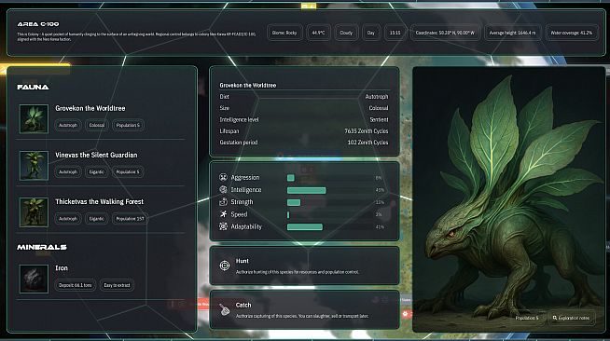Click the 44.9°C temperature tag
The height and width of the screenshot is (341, 610).
click(318, 33)
